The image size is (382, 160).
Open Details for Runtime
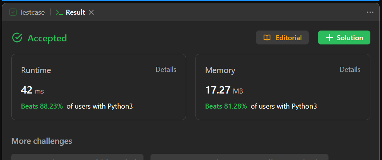(166, 70)
